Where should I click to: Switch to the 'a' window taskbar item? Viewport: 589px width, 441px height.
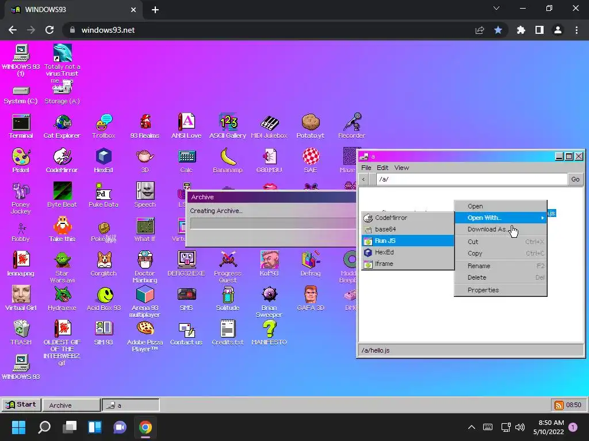131,405
